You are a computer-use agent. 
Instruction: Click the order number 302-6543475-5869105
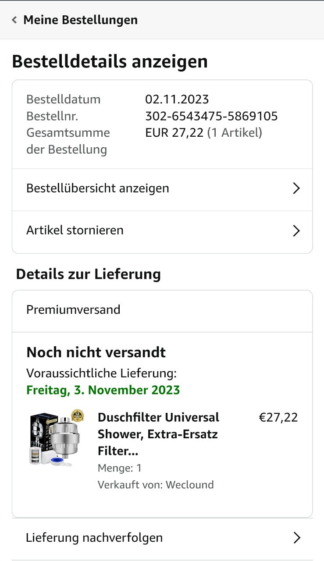pyautogui.click(x=211, y=116)
